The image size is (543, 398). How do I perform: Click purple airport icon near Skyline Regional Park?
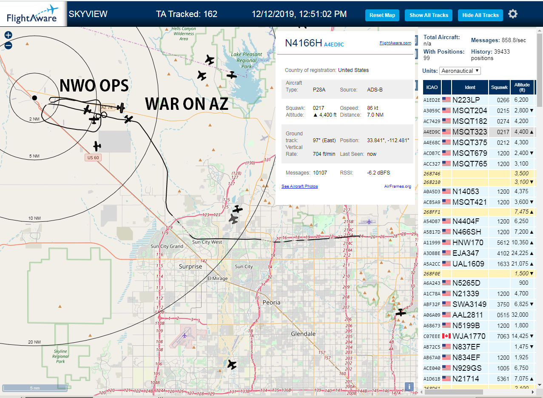[184, 335]
